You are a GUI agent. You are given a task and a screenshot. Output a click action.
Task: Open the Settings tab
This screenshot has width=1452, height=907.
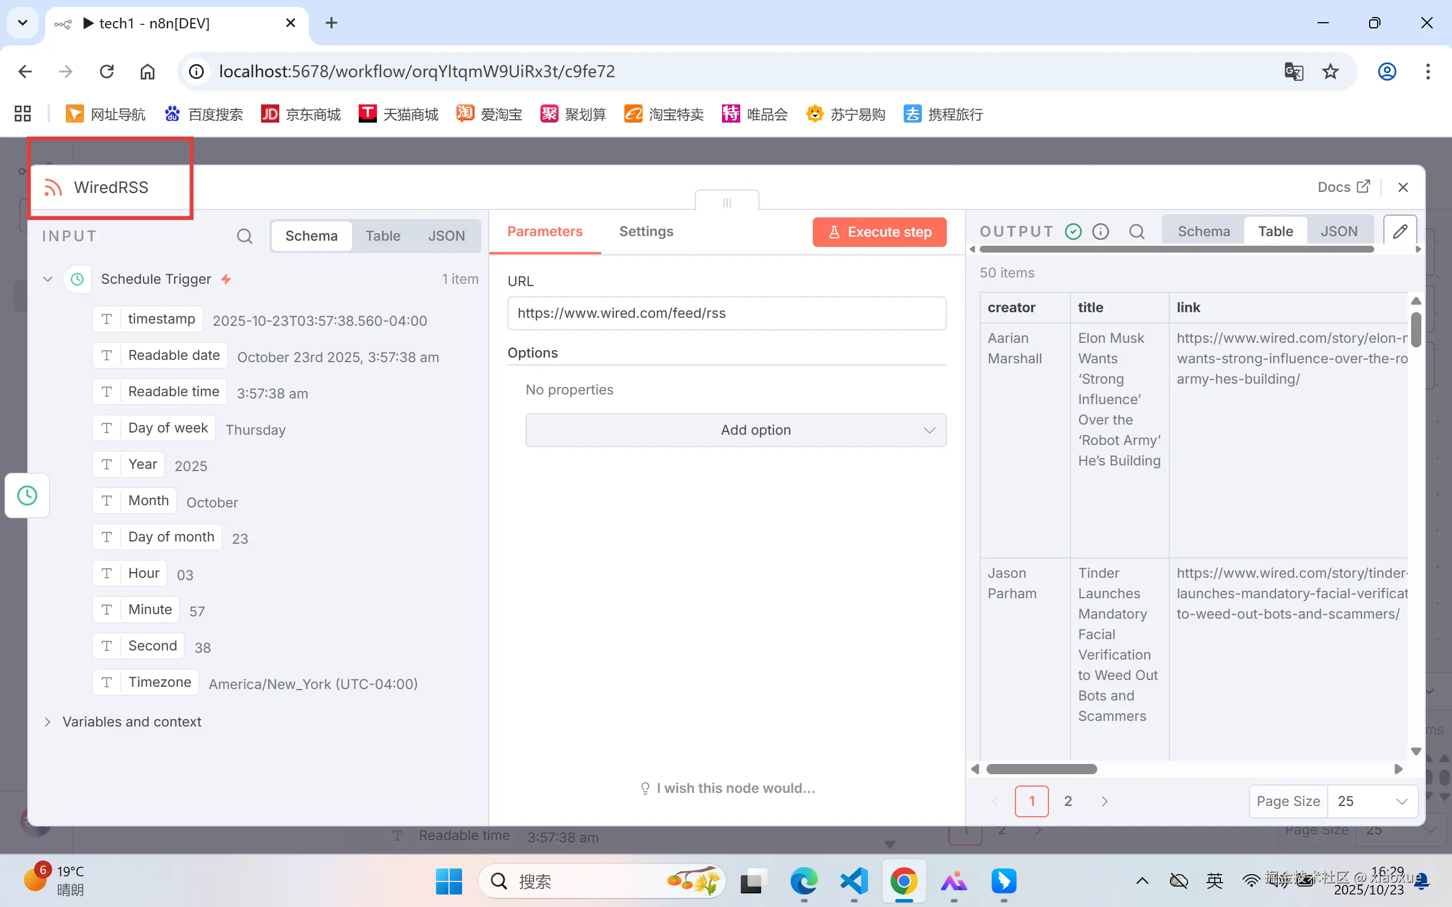pyautogui.click(x=646, y=232)
